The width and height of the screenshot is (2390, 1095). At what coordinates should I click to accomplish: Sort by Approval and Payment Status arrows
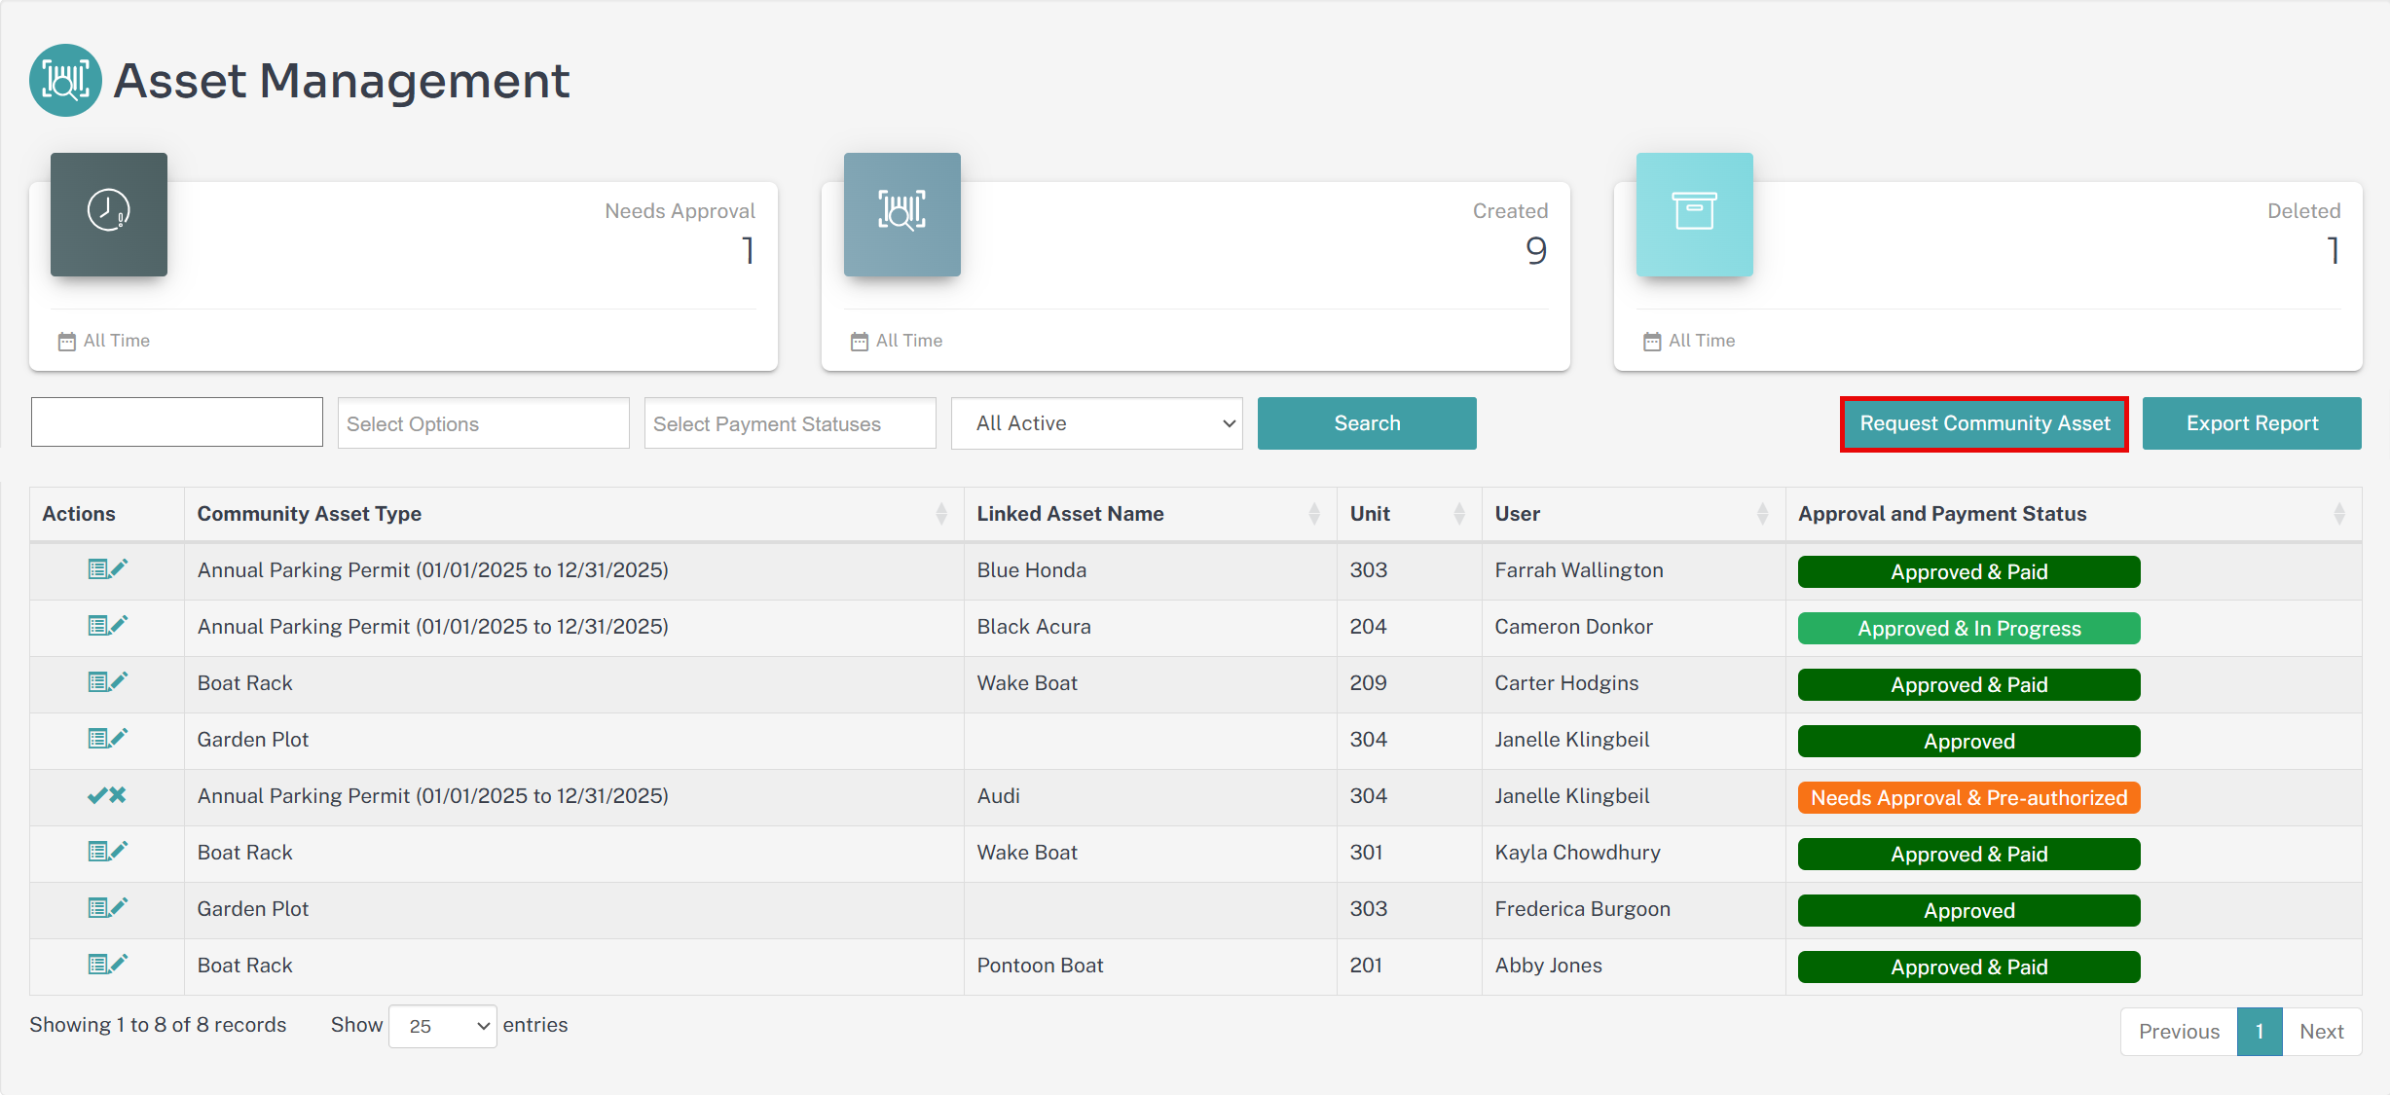coord(2339,514)
